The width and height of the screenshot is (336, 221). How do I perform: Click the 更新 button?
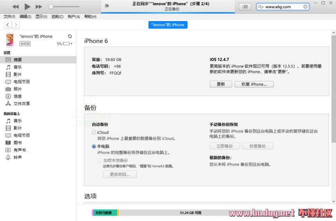click(221, 84)
